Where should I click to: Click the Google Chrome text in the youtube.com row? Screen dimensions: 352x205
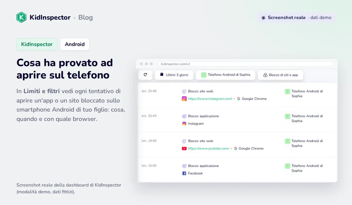(x=251, y=149)
